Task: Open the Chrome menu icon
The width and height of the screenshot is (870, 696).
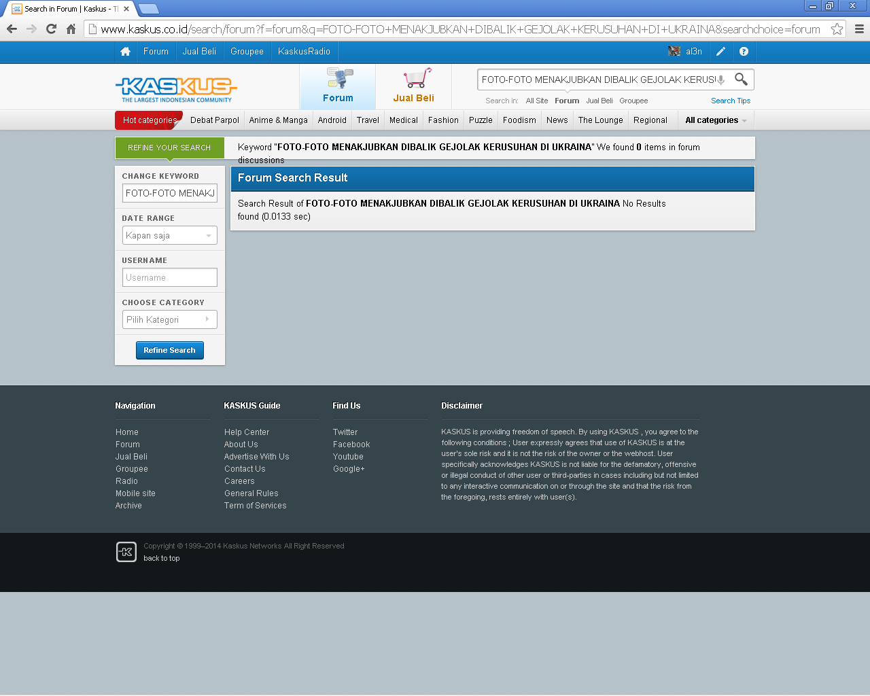Action: 859,29
